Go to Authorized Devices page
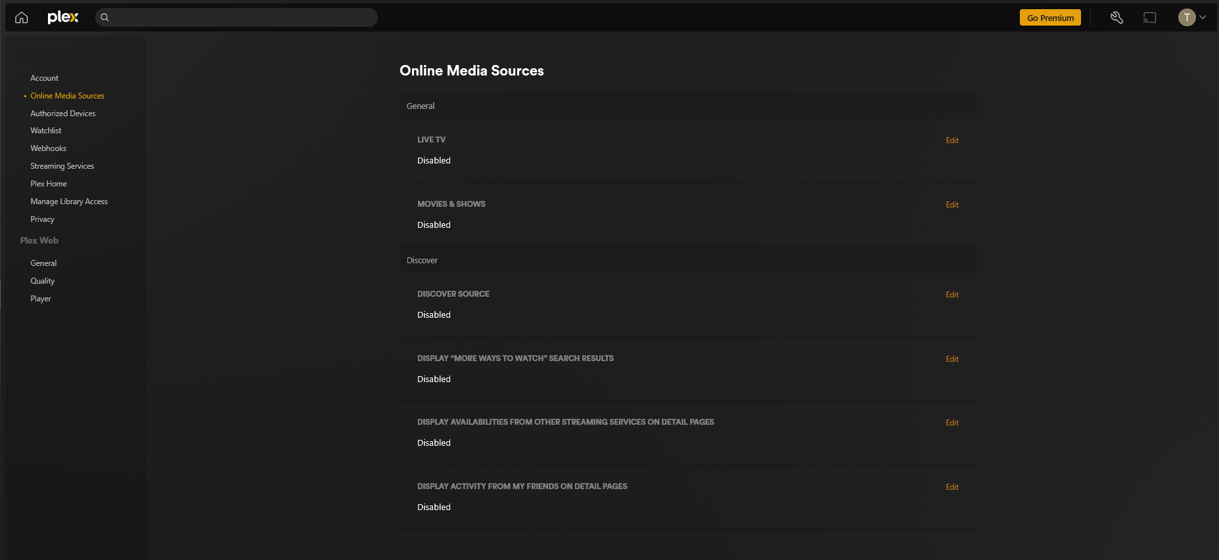The image size is (1219, 560). (62, 114)
